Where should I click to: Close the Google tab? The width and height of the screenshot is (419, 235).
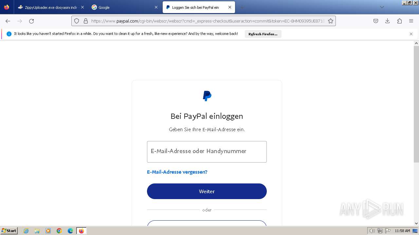(x=156, y=7)
